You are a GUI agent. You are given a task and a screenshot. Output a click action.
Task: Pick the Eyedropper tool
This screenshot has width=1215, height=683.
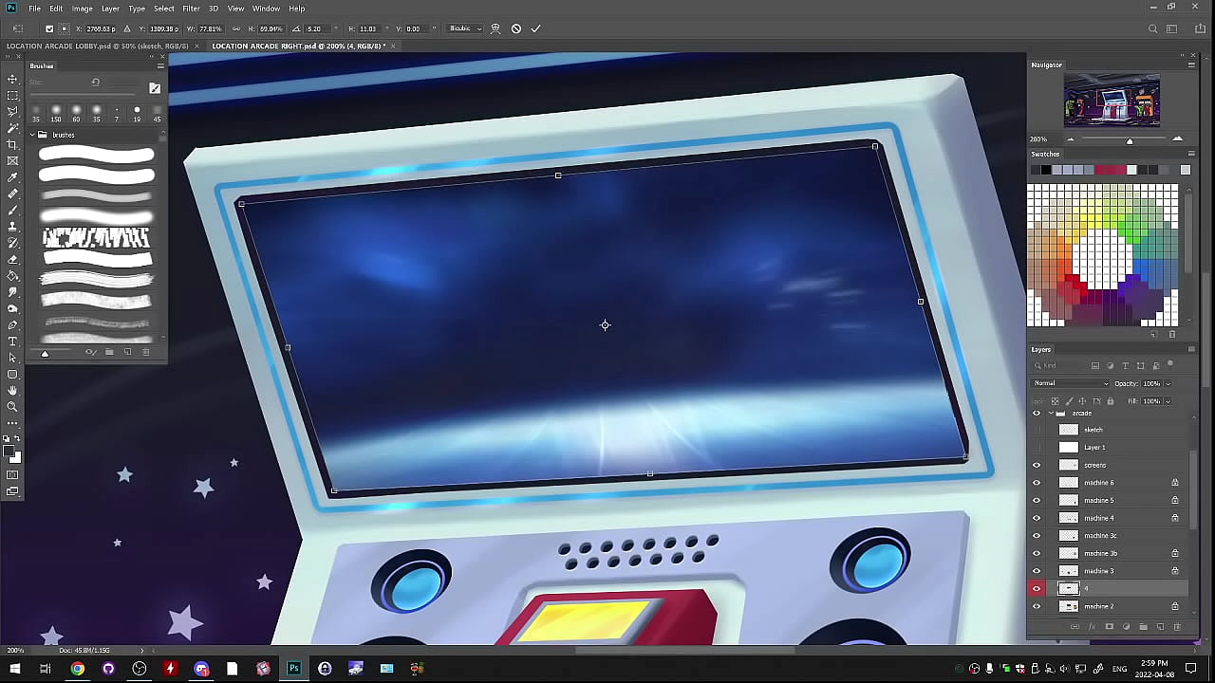point(12,177)
